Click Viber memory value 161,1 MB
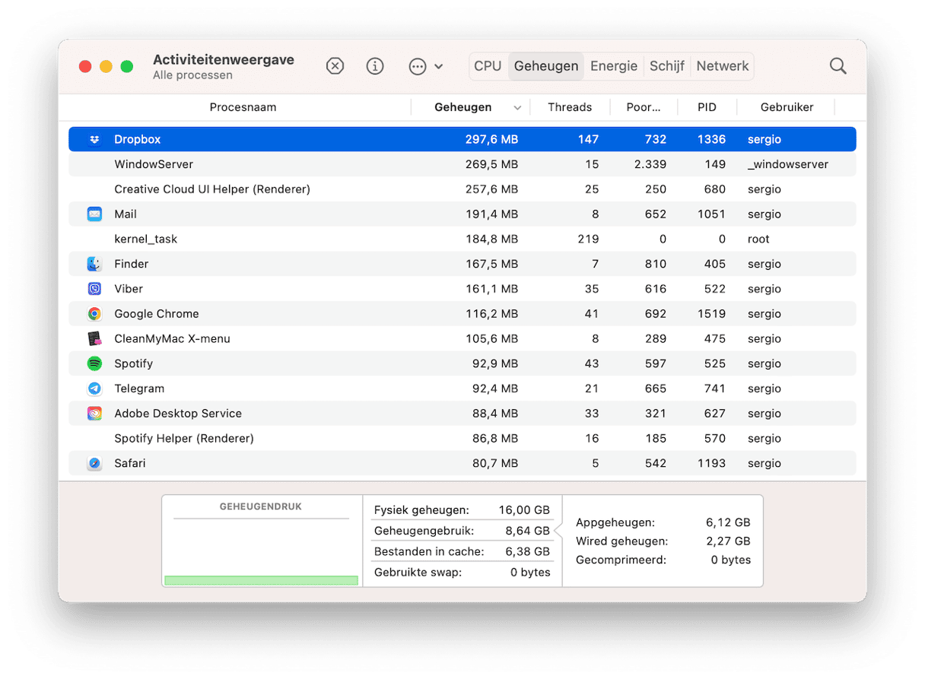Screen dimensions: 925x679 click(x=491, y=289)
